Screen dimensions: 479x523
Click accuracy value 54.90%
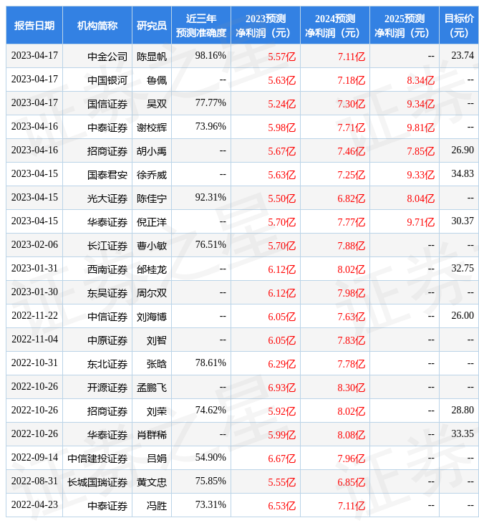(x=211, y=458)
